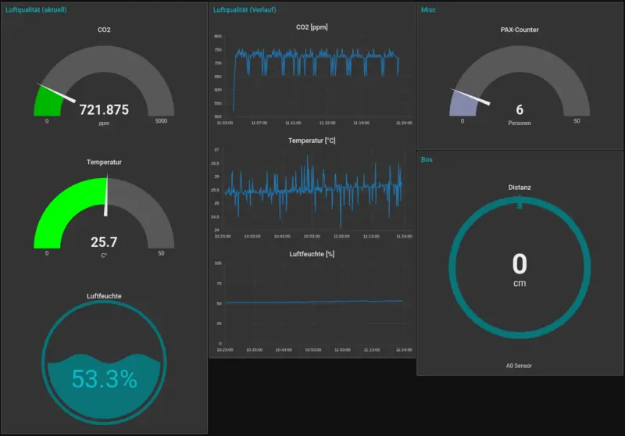Click the 53.3% humidity value
Screen dimensions: 625x436
coord(104,380)
